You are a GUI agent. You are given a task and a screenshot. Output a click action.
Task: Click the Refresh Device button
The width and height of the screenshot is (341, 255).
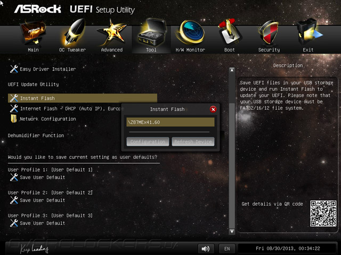[193, 142]
